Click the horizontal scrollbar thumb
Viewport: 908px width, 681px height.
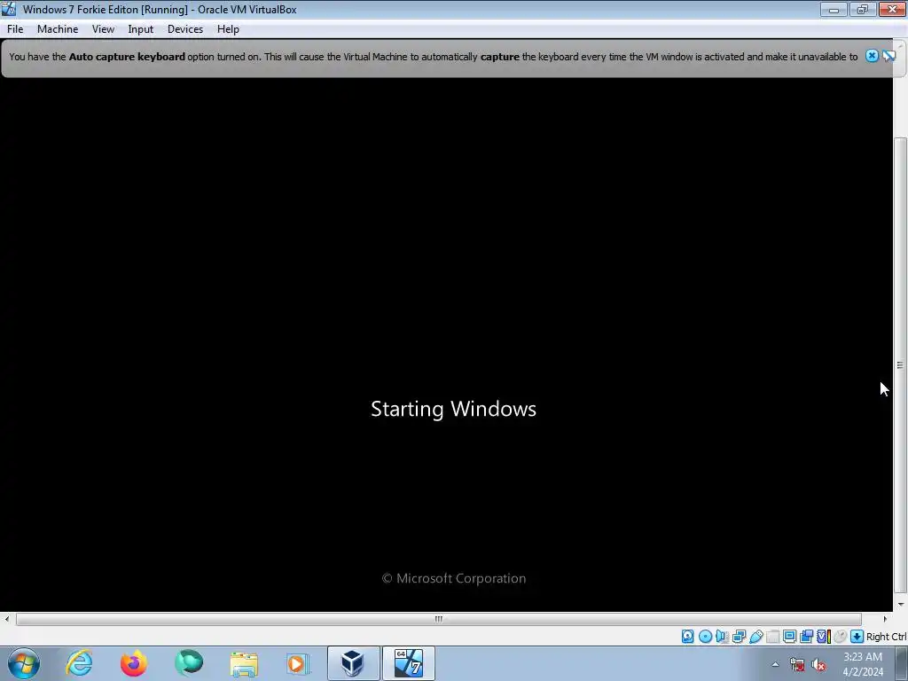coord(438,619)
